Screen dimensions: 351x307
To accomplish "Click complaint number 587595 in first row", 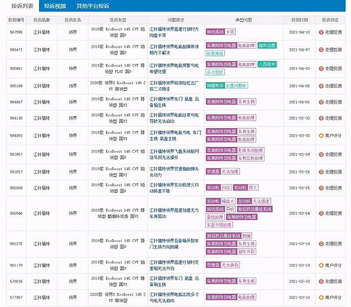I will [17, 32].
